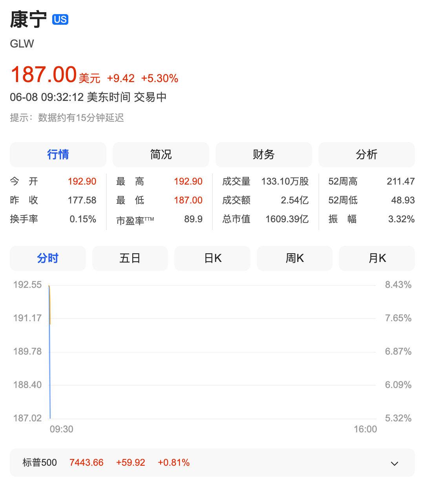This screenshot has width=424, height=494.
Task: Click the chart percent label 7.65%
Action: tap(398, 318)
